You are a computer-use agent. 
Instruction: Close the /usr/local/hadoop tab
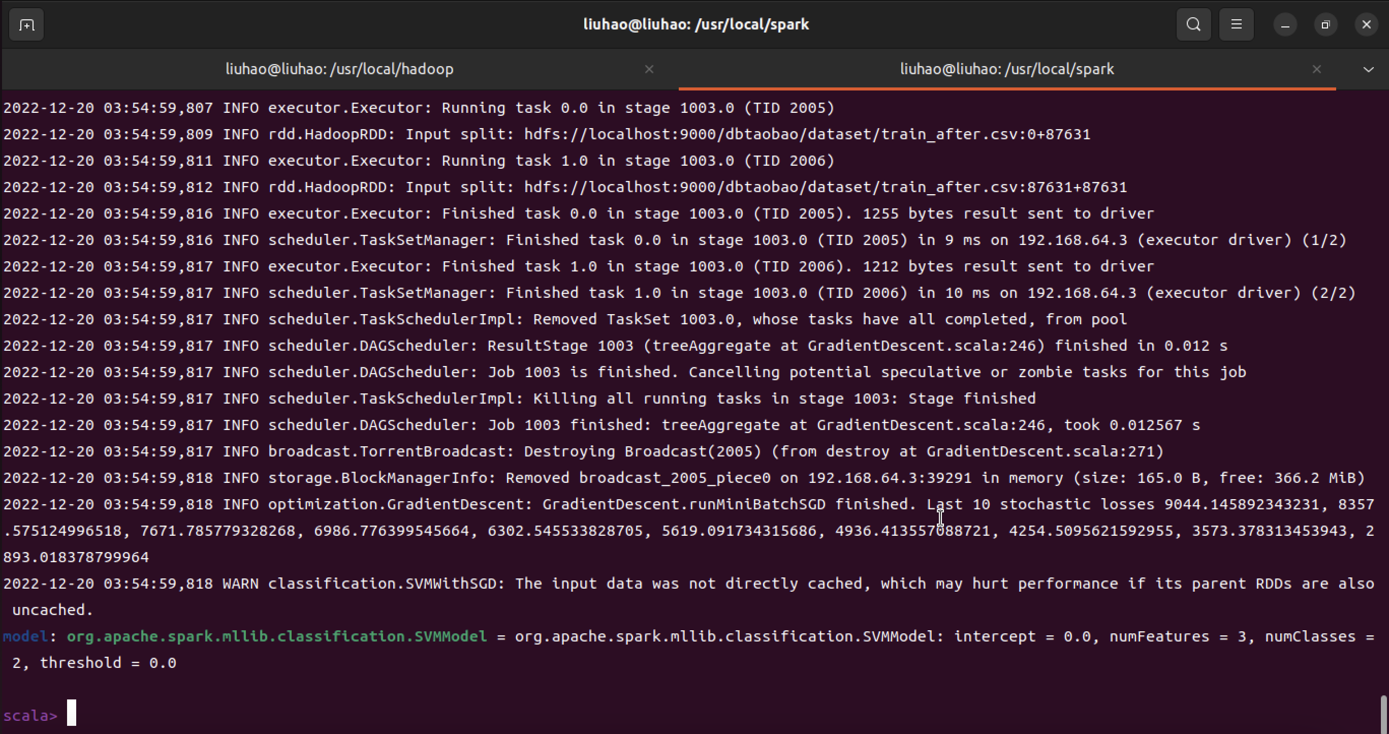pyautogui.click(x=649, y=69)
